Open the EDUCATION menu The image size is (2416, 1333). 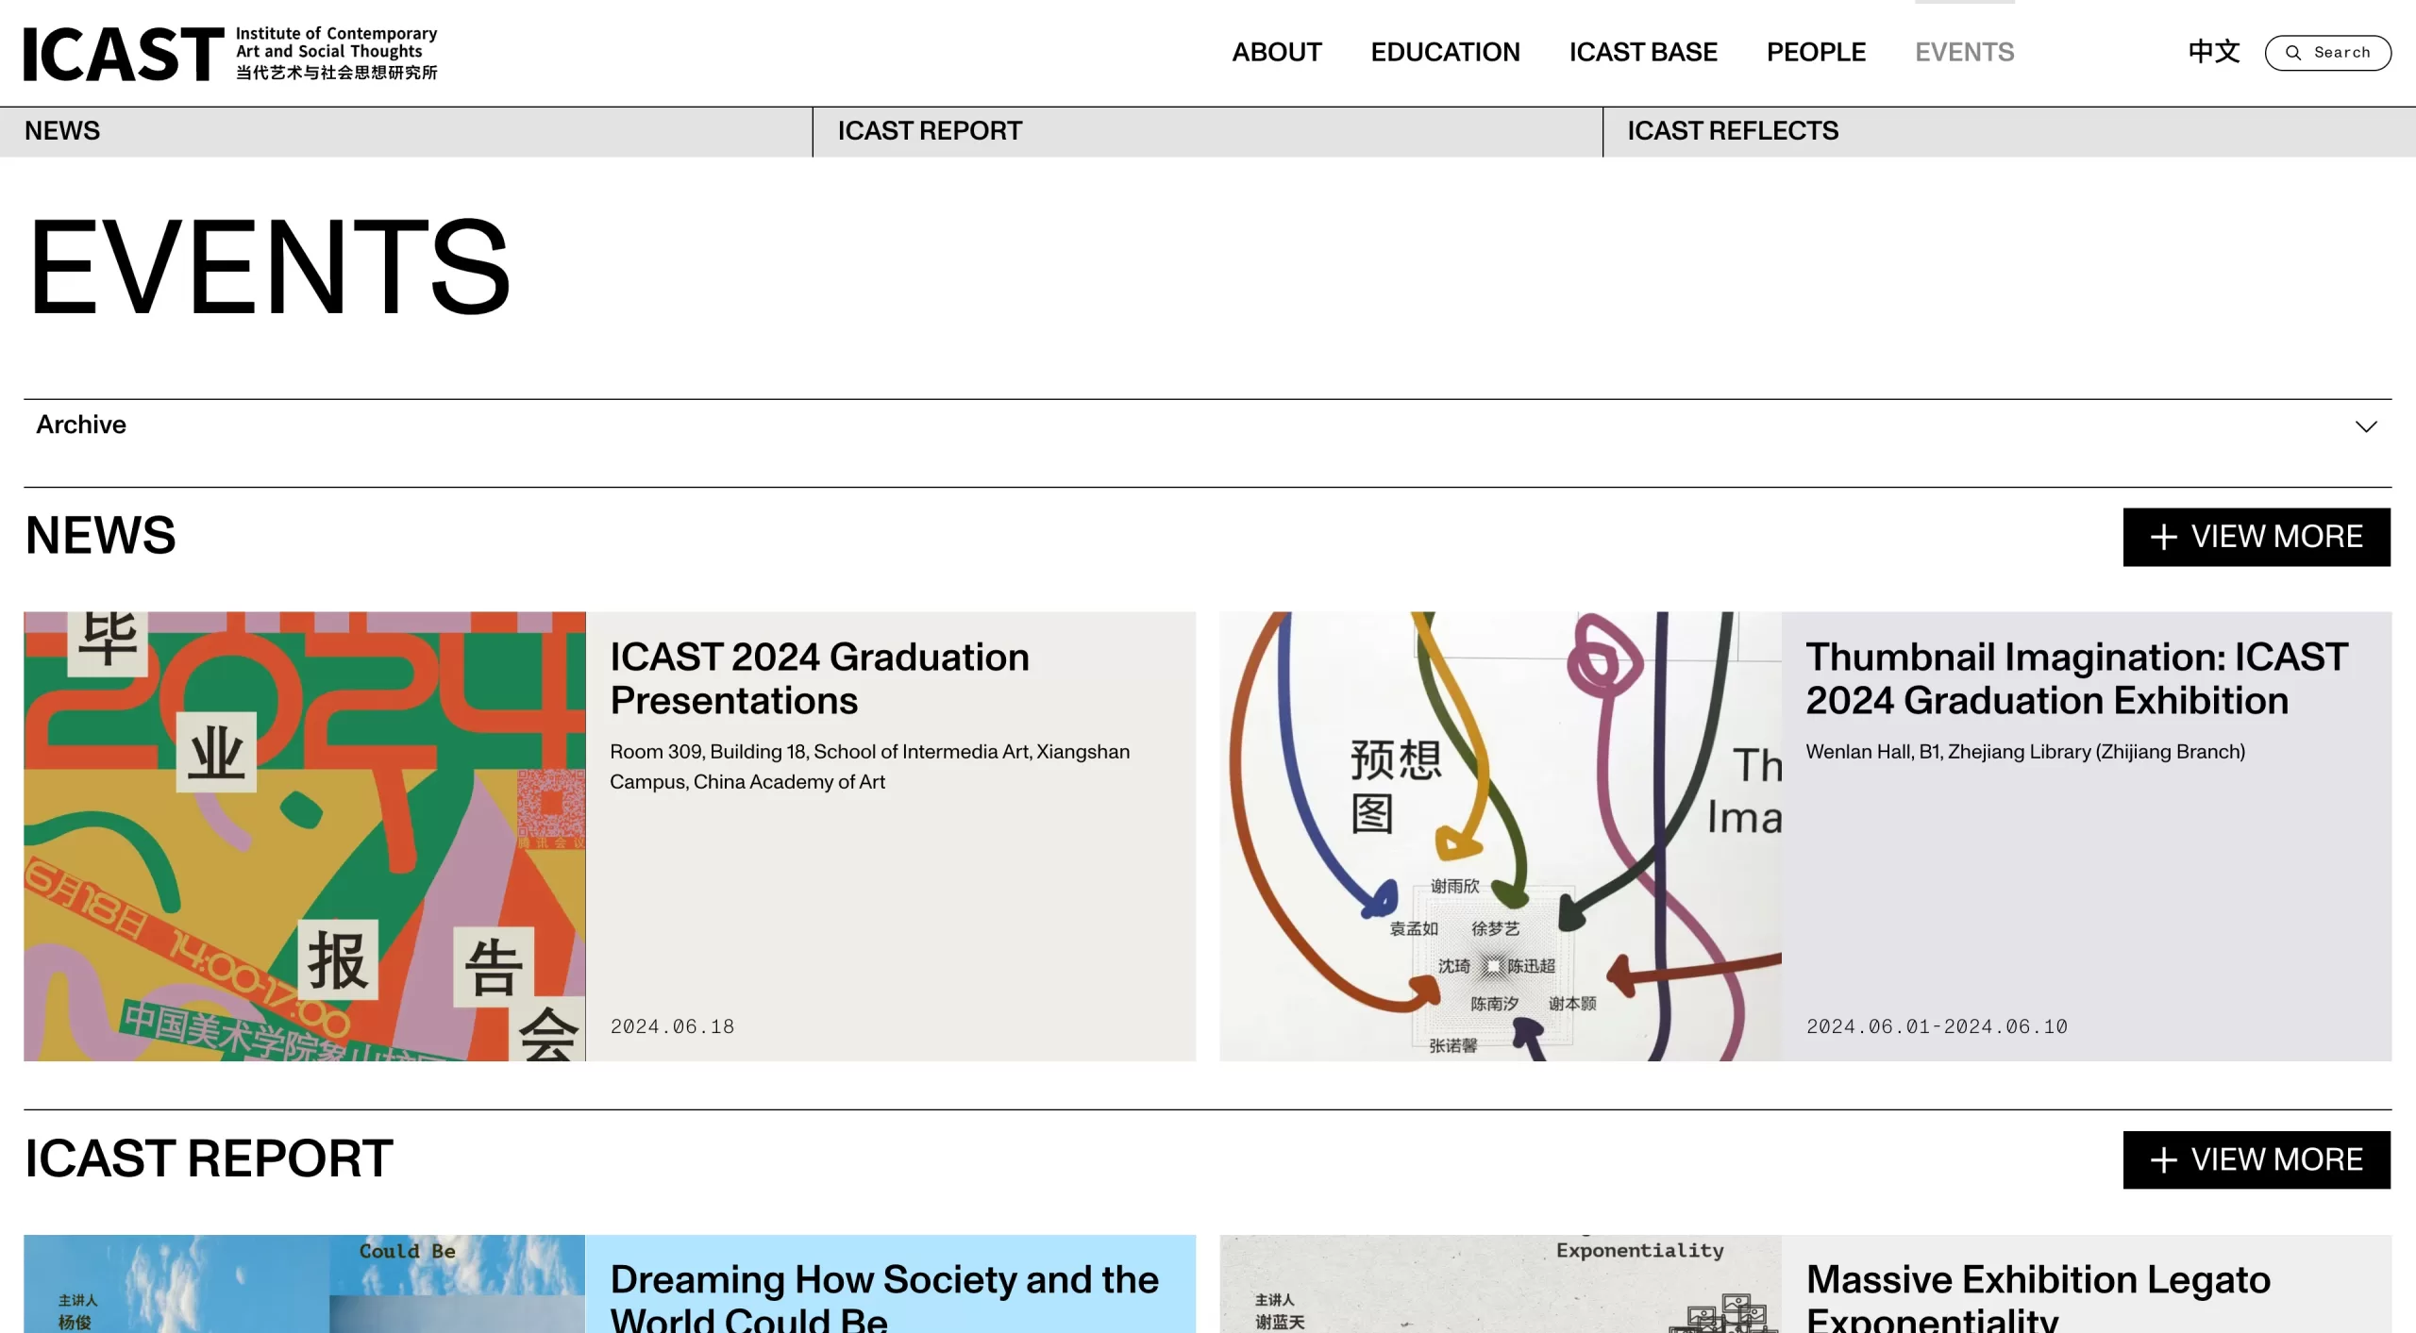(x=1445, y=52)
